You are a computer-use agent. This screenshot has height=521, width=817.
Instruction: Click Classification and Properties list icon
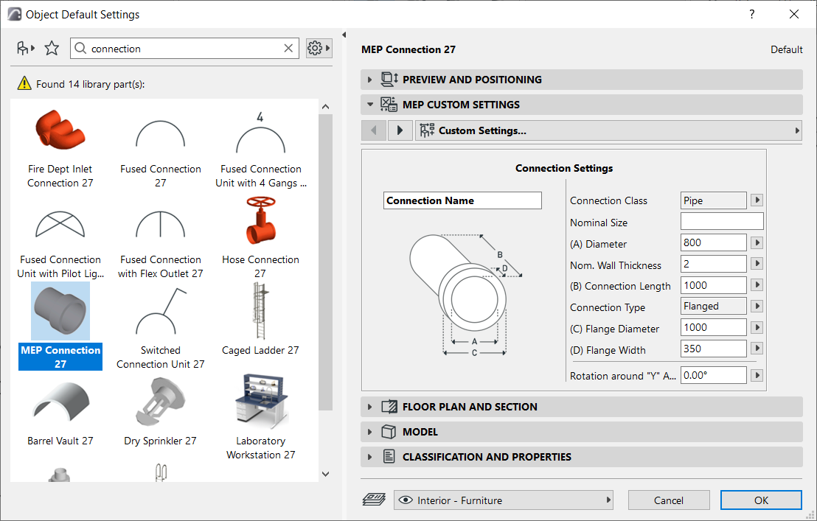(389, 456)
